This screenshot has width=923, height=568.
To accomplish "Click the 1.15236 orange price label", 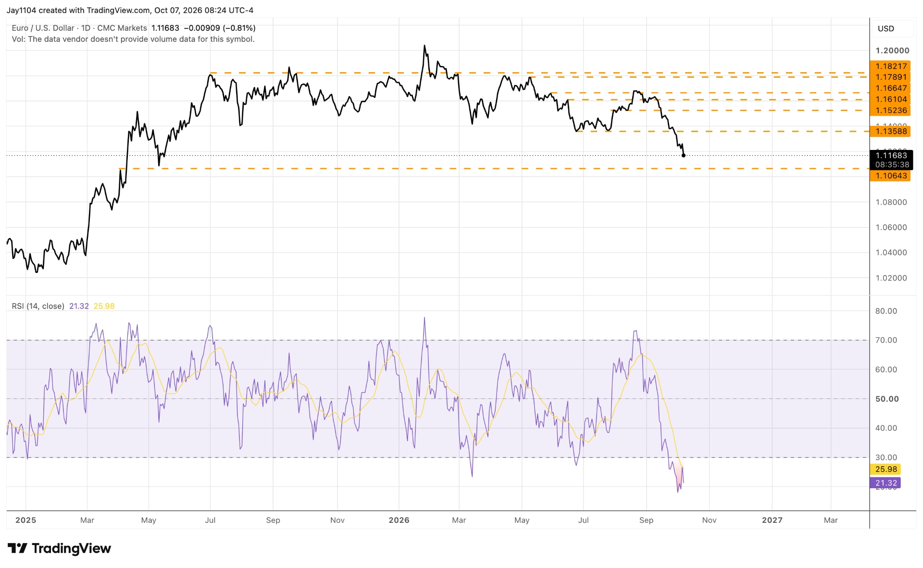I will pos(890,110).
